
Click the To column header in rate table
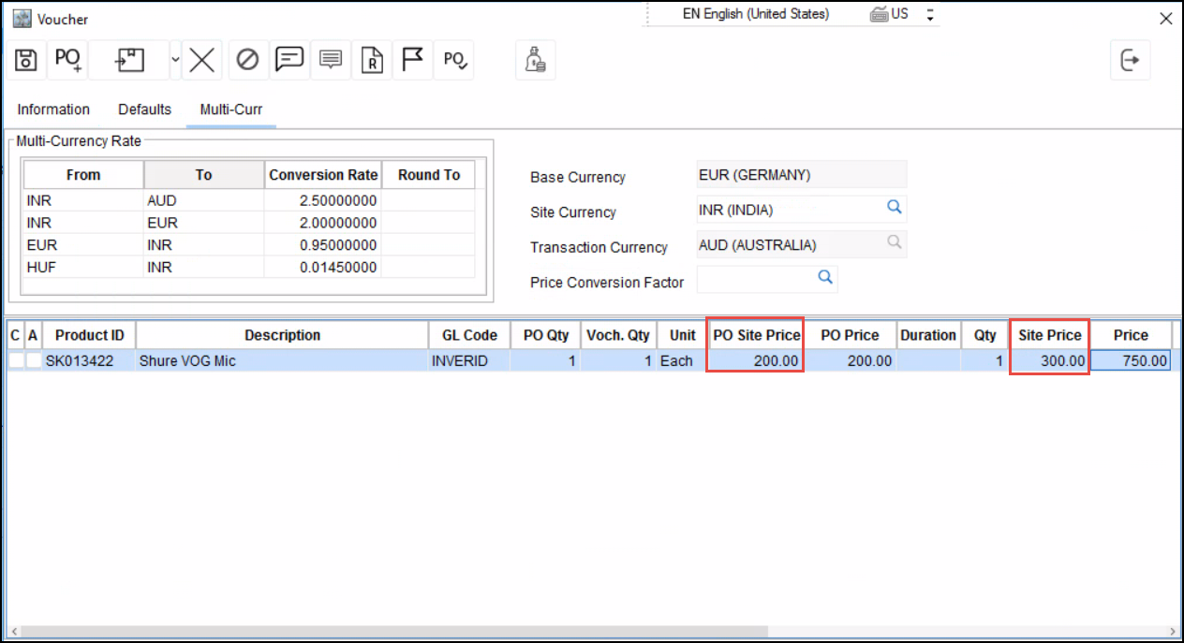204,175
